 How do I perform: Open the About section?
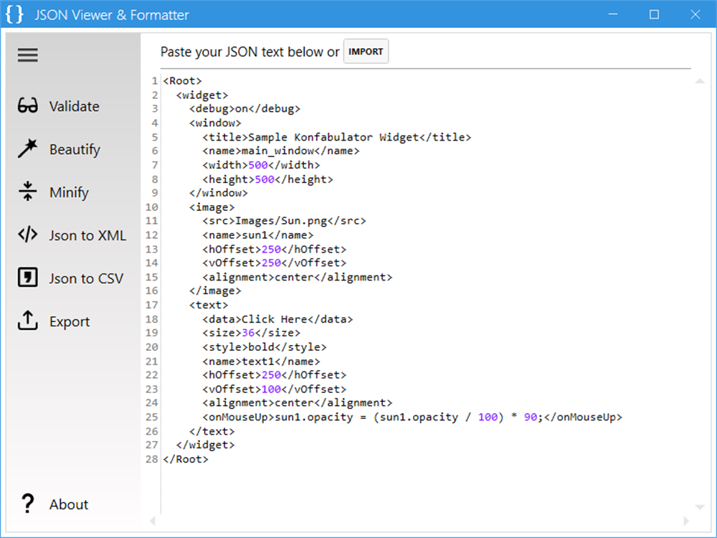click(x=69, y=504)
